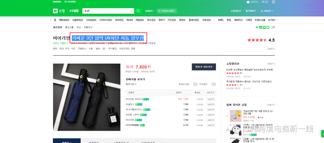This screenshot has width=324, height=143.
Task: Click the N Pay badge beside 코코로 스토어
Action: click(x=143, y=115)
